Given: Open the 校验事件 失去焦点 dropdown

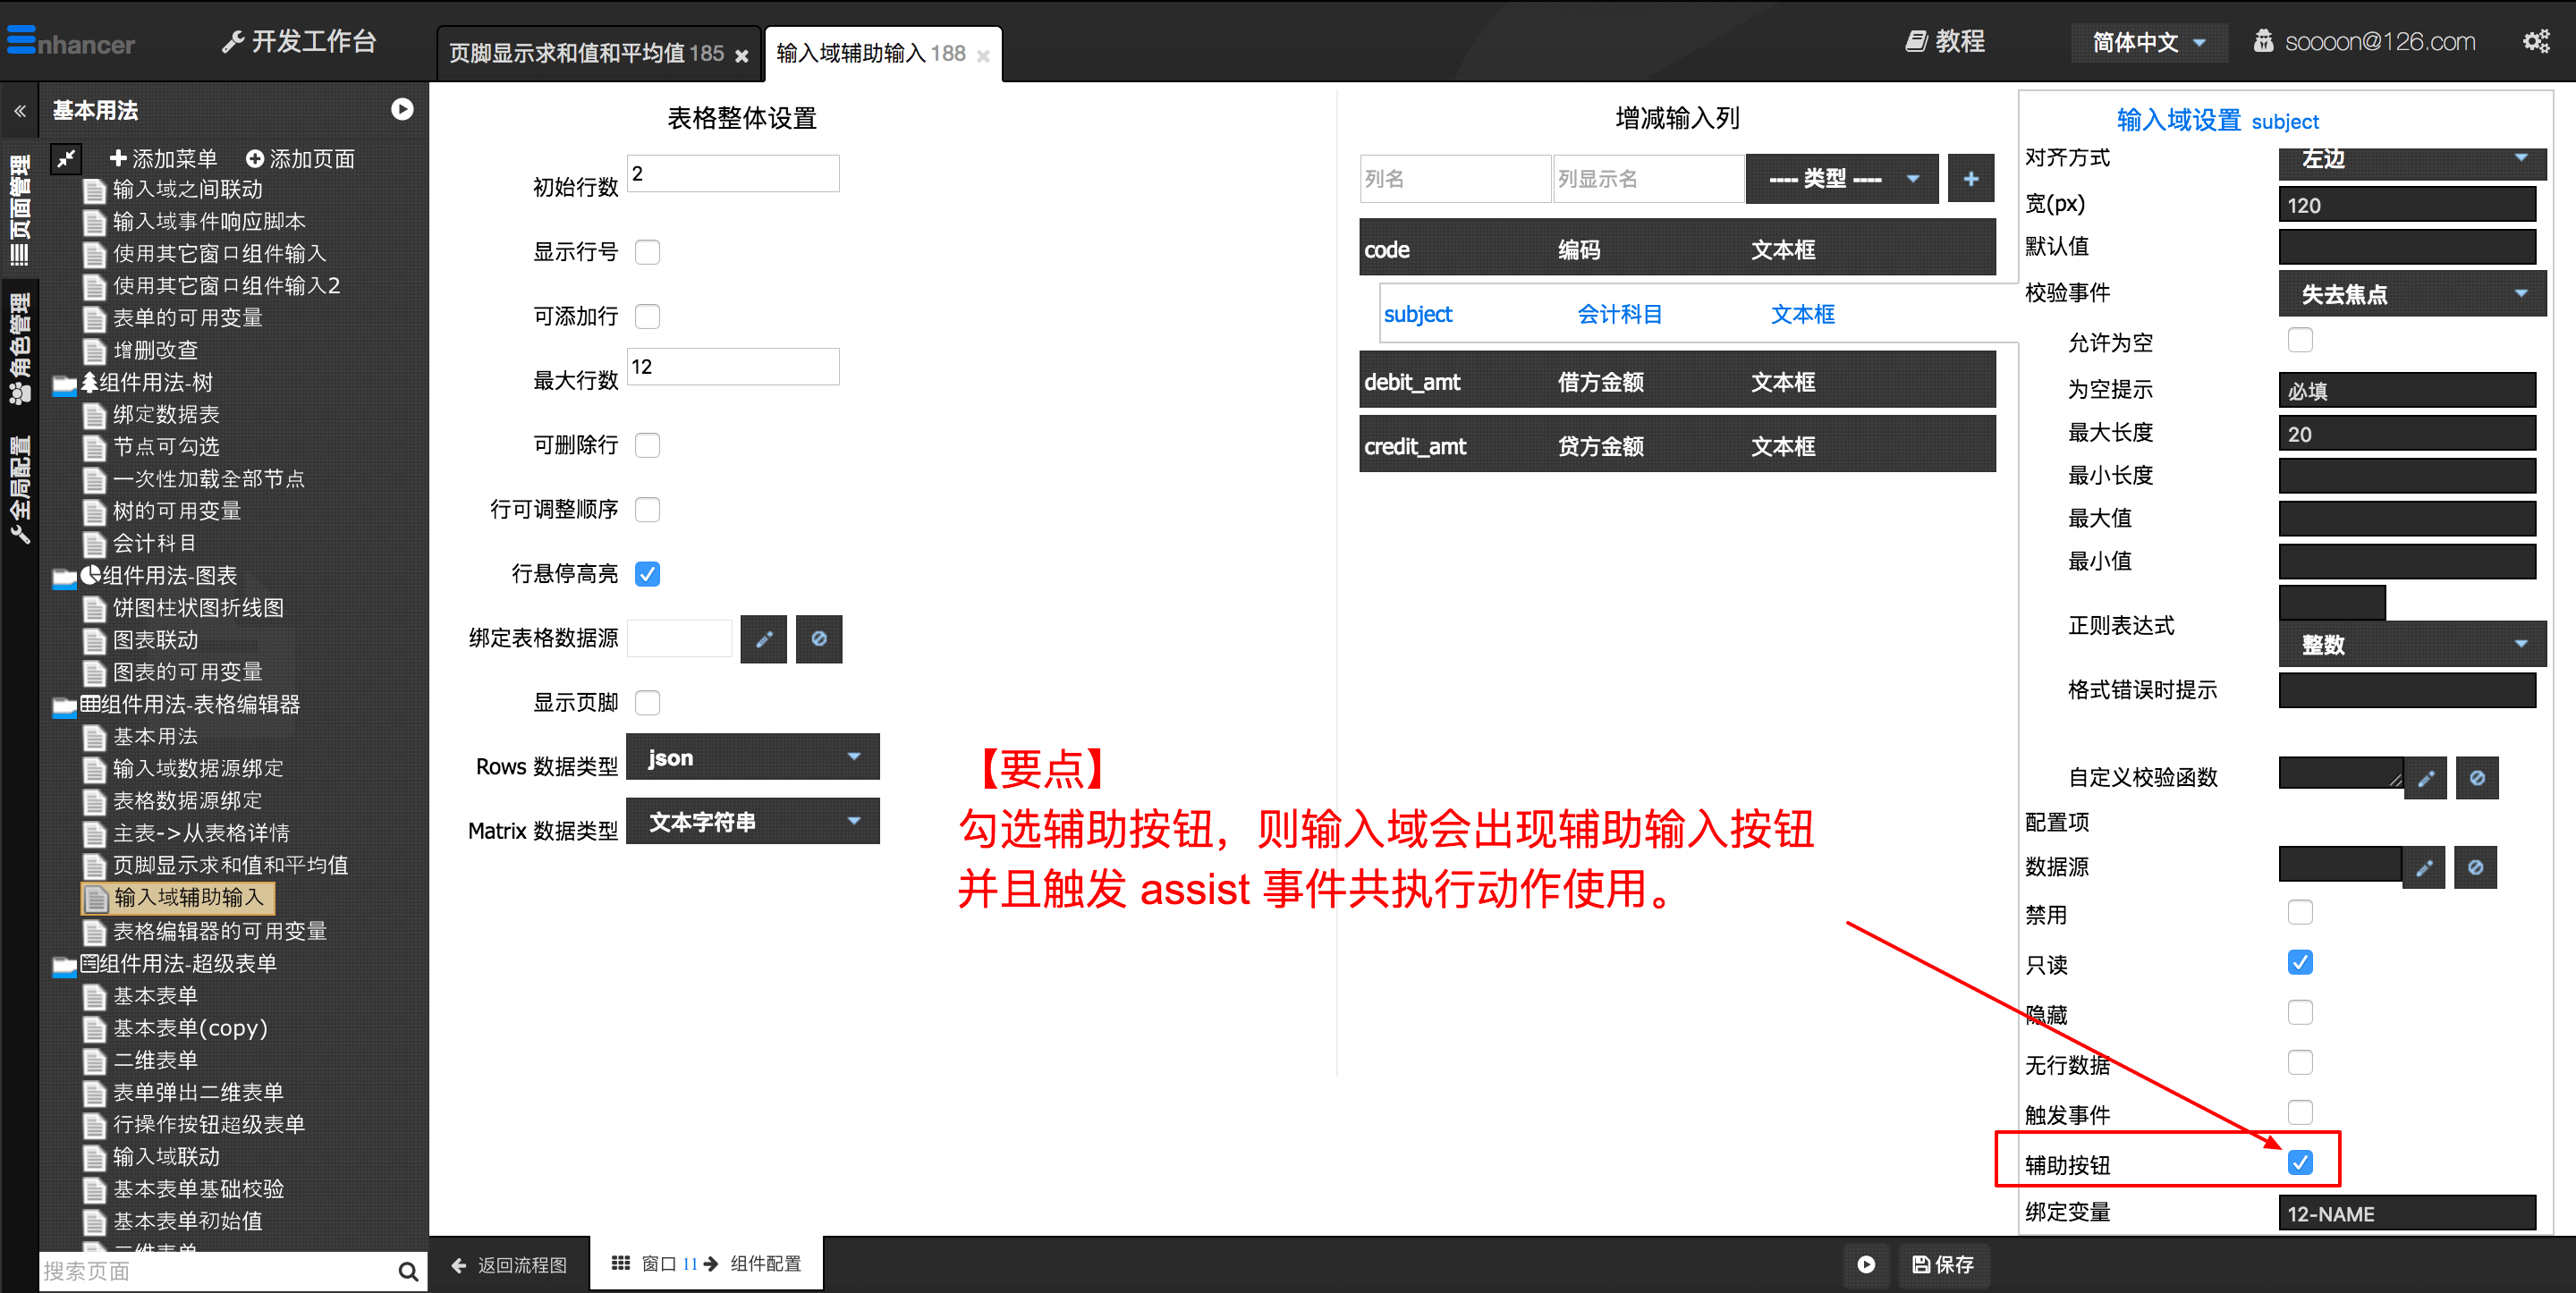Looking at the screenshot, I should (x=2411, y=294).
